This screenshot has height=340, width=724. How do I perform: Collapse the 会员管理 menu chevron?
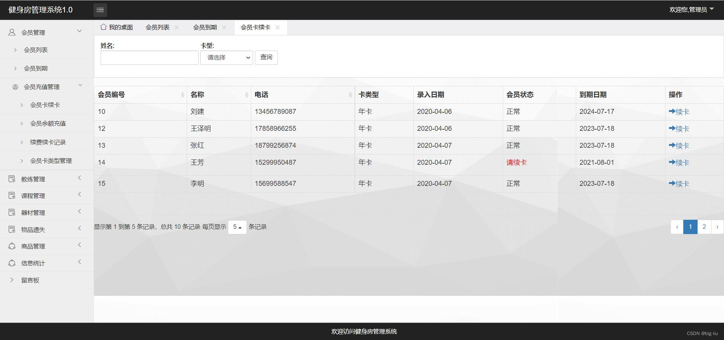(80, 31)
